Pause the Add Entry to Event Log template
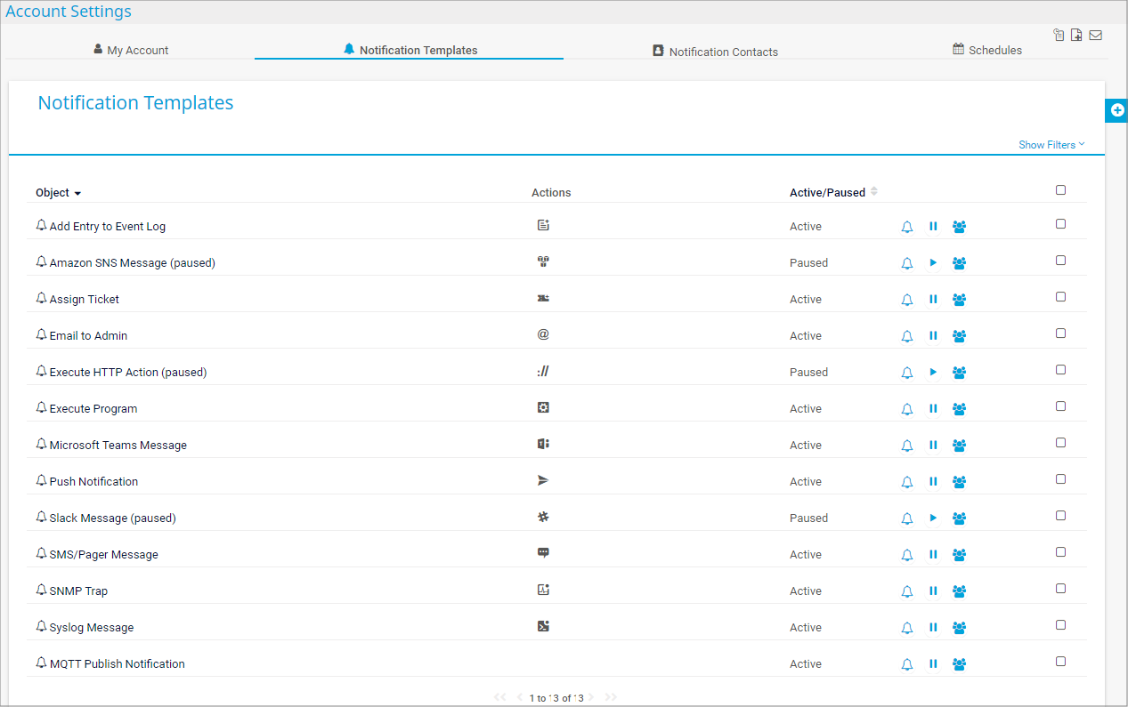 tap(933, 227)
